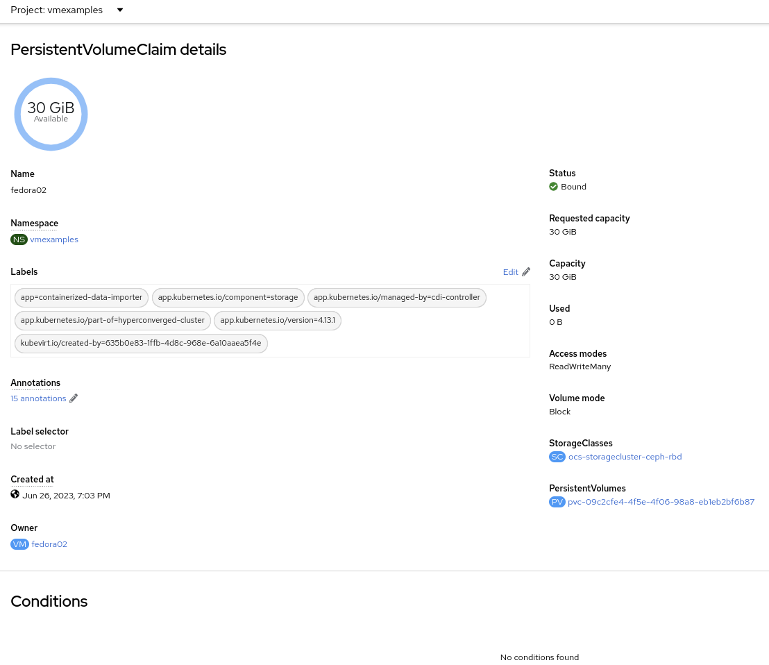Click the 30 GiB available donut chart
This screenshot has width=769, height=665.
tap(51, 114)
